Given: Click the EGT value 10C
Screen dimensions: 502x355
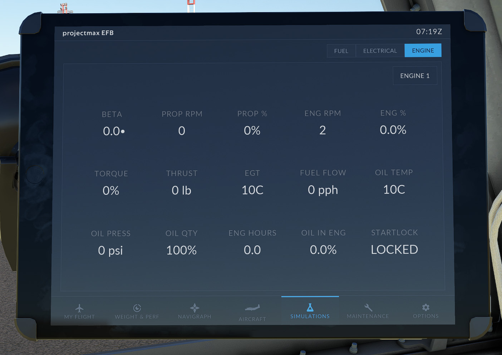Looking at the screenshot, I should 252,190.
